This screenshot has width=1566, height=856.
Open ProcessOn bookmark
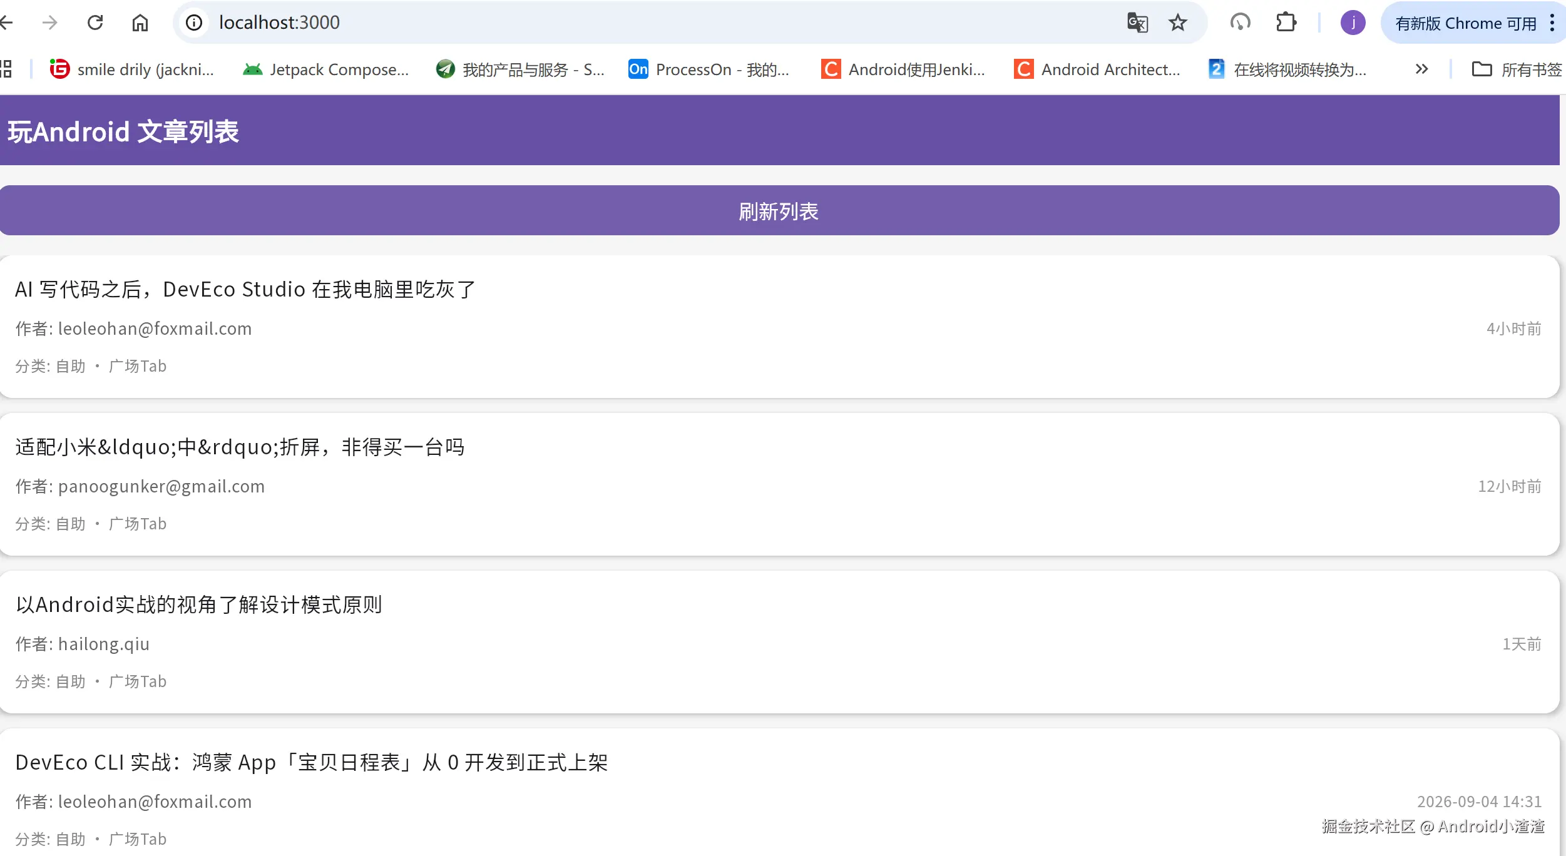coord(709,69)
